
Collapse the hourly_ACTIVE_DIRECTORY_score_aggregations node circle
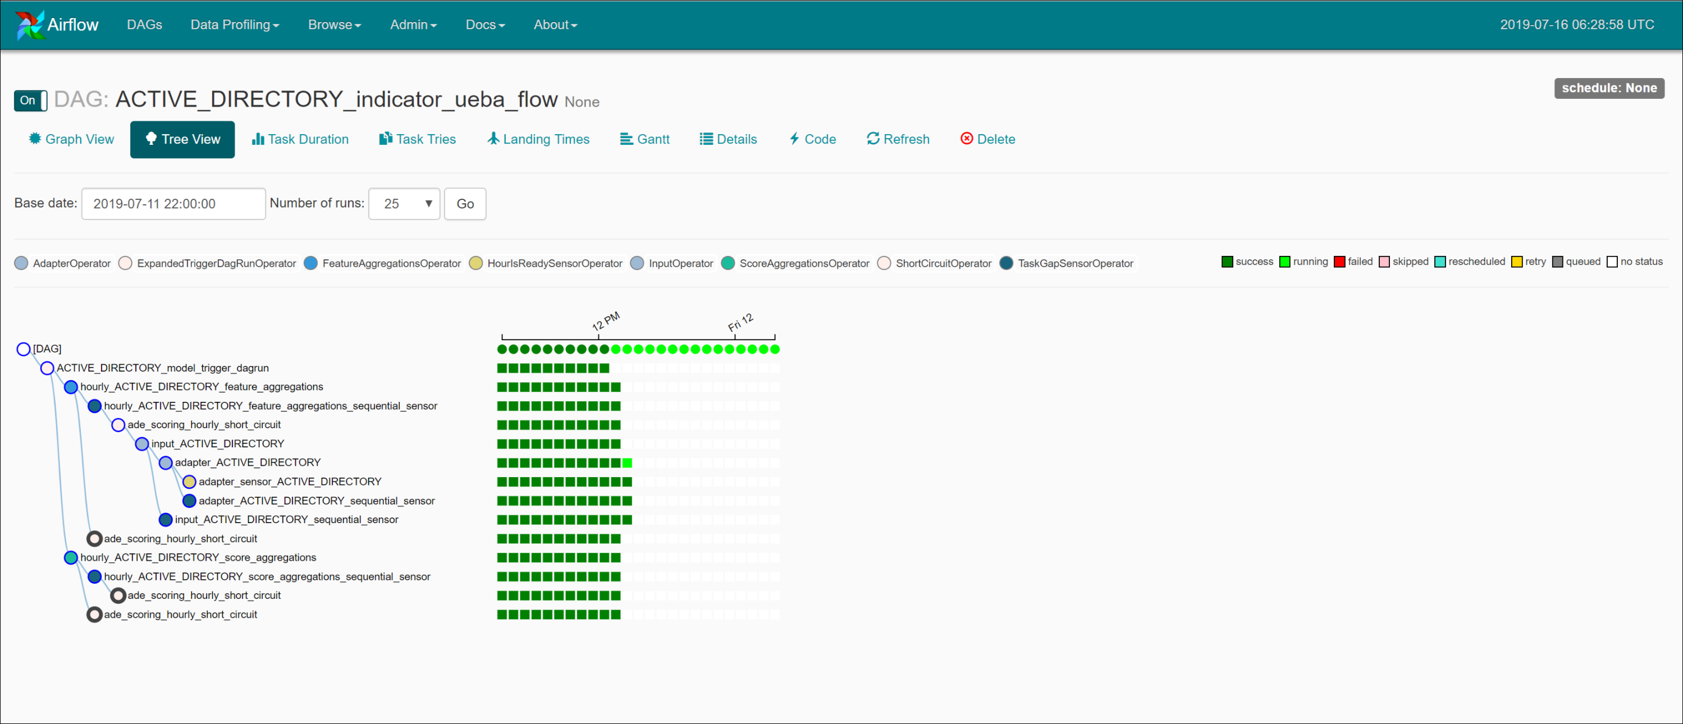[71, 557]
